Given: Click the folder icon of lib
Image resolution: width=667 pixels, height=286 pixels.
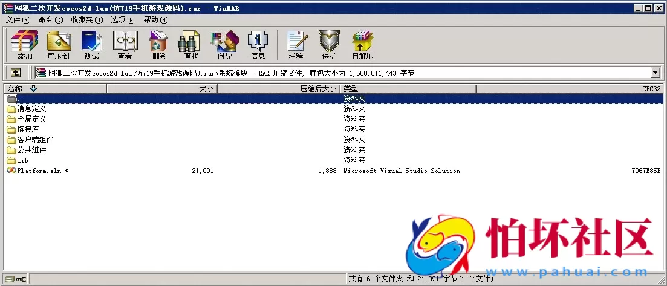Looking at the screenshot, I should [x=11, y=160].
